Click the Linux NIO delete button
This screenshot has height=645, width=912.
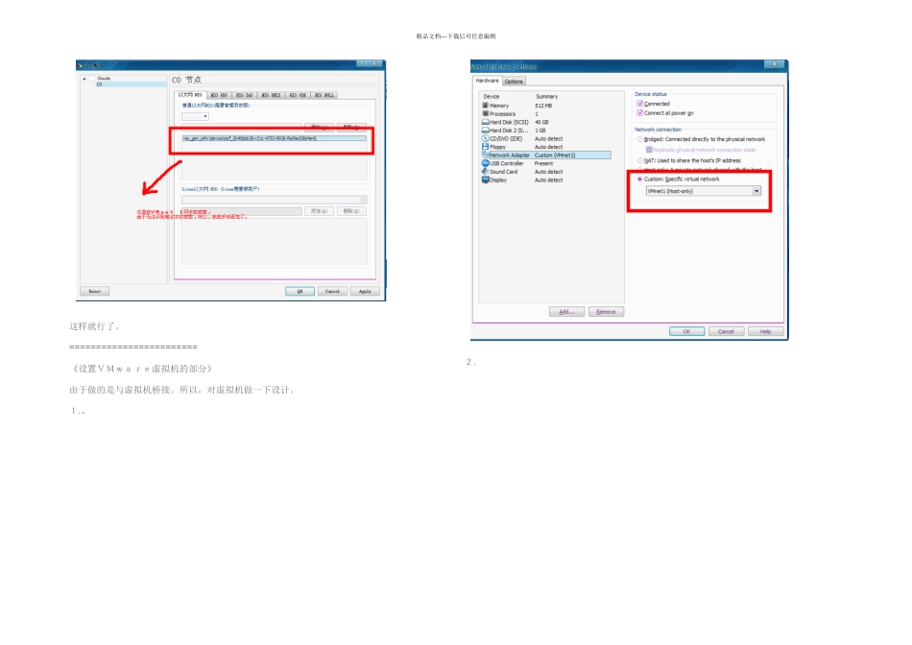click(352, 211)
